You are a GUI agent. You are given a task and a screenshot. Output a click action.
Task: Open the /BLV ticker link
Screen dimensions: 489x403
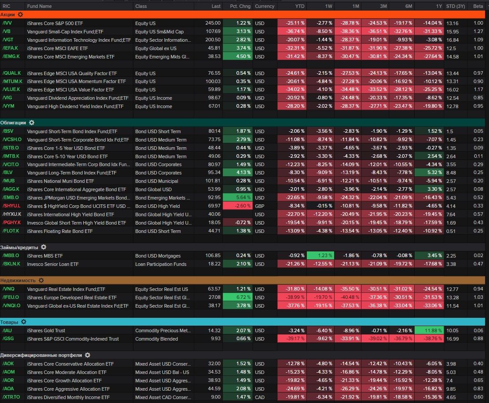click(x=7, y=173)
